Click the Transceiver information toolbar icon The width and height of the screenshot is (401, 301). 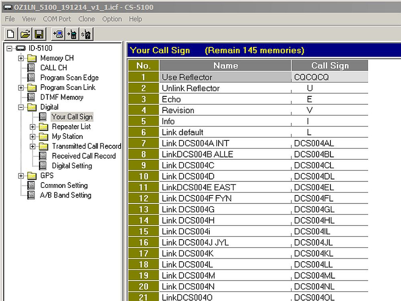[87, 34]
